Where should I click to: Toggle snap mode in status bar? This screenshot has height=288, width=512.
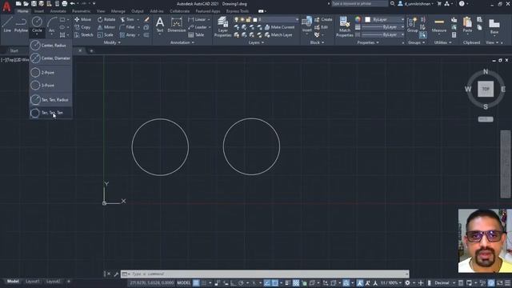point(204,282)
